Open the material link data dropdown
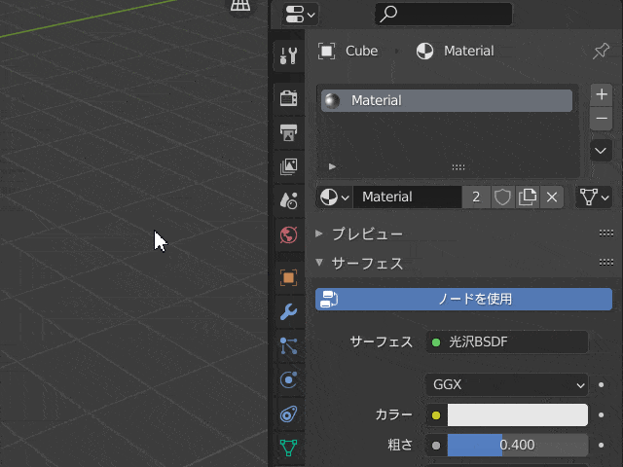The height and width of the screenshot is (467, 623). click(x=594, y=197)
